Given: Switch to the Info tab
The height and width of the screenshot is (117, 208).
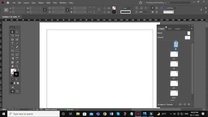Looking at the screenshot, I should 170,29.
